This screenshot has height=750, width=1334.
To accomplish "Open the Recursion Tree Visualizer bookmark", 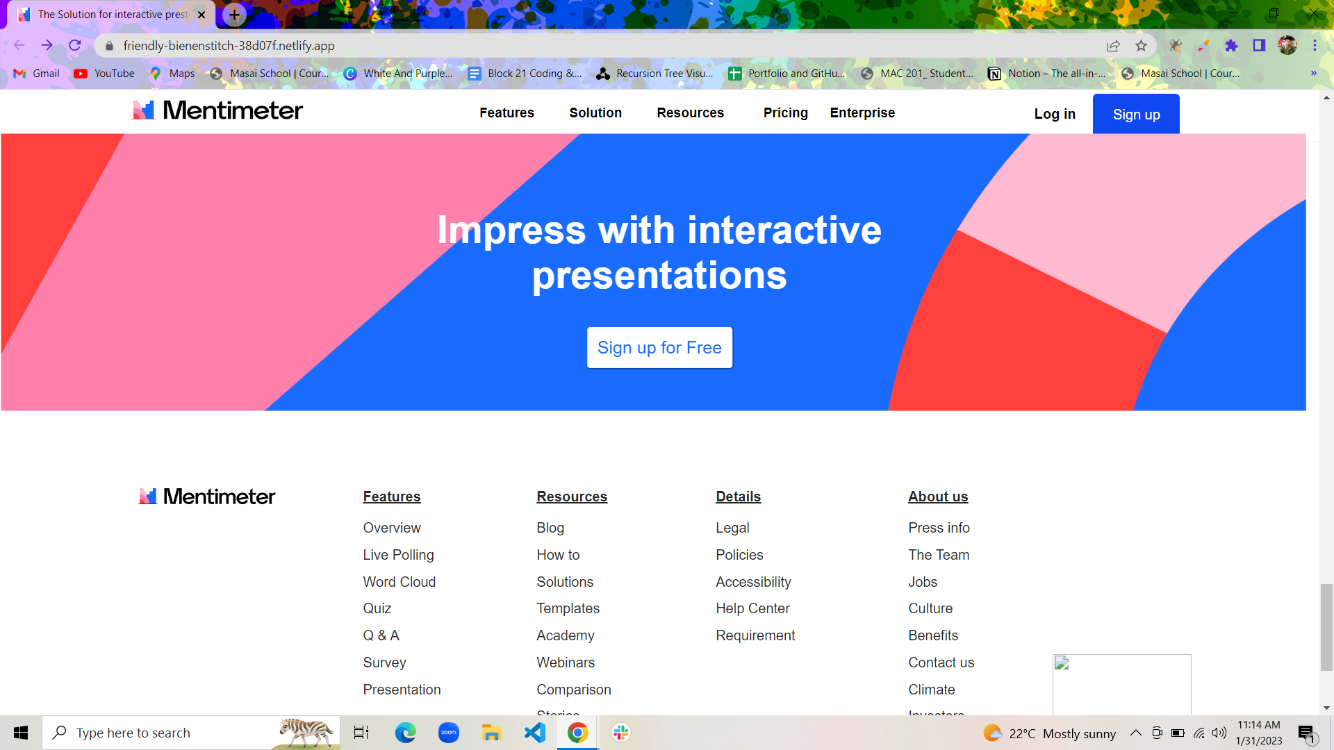I will point(654,74).
